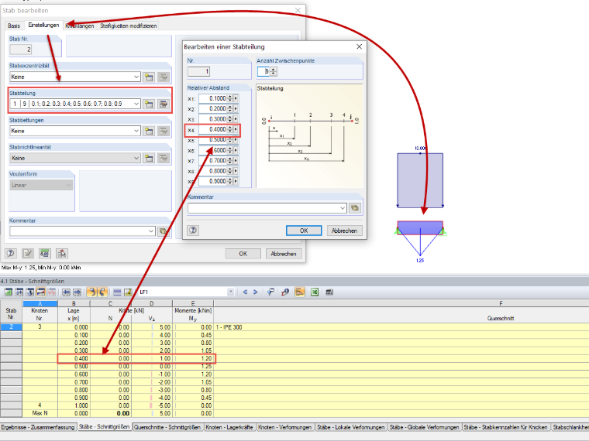Adjust the x7 value spinner
Screen dimensions: 589x441
230,160
